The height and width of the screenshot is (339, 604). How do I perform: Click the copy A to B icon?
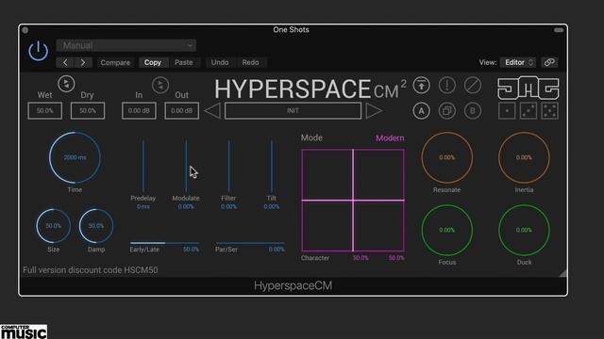[446, 111]
